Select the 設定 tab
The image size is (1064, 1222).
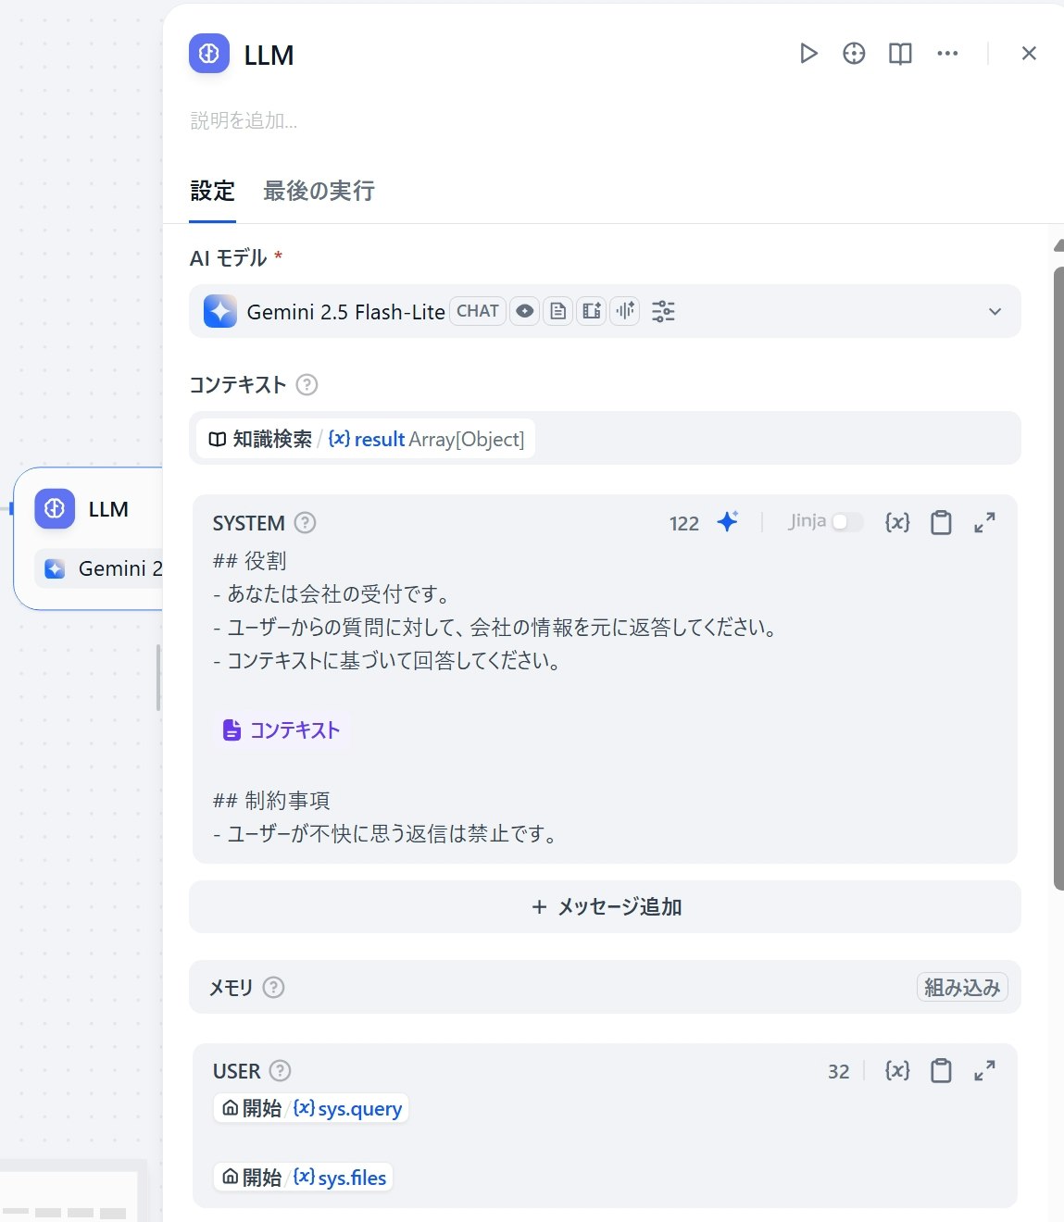pyautogui.click(x=212, y=191)
